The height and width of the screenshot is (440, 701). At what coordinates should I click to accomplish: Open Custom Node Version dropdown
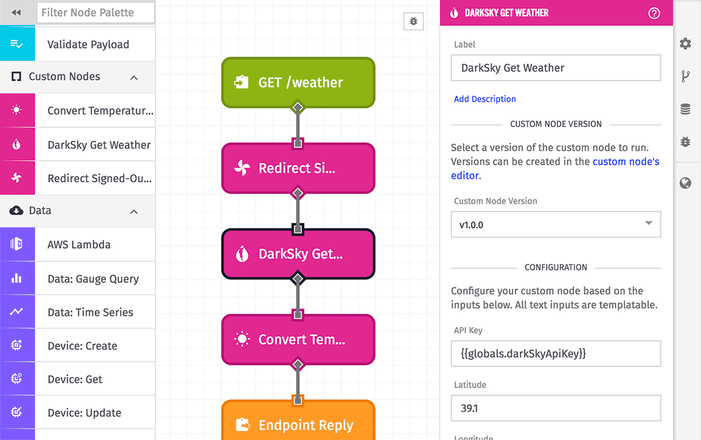point(556,224)
